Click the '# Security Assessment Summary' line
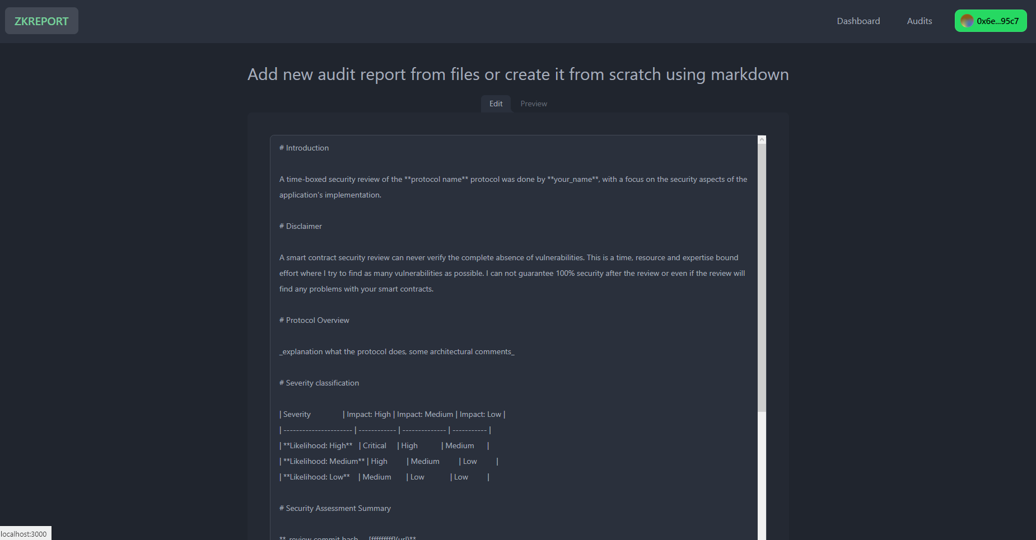The height and width of the screenshot is (540, 1036). pyautogui.click(x=335, y=508)
